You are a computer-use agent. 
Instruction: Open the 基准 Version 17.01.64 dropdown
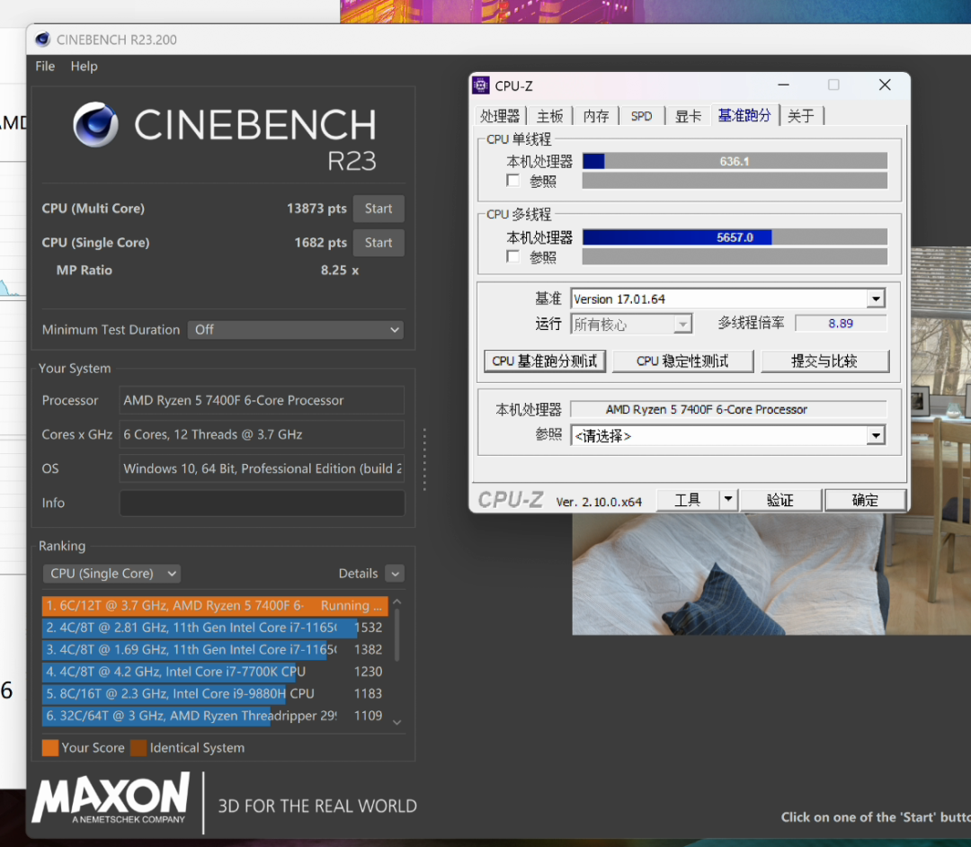point(727,299)
